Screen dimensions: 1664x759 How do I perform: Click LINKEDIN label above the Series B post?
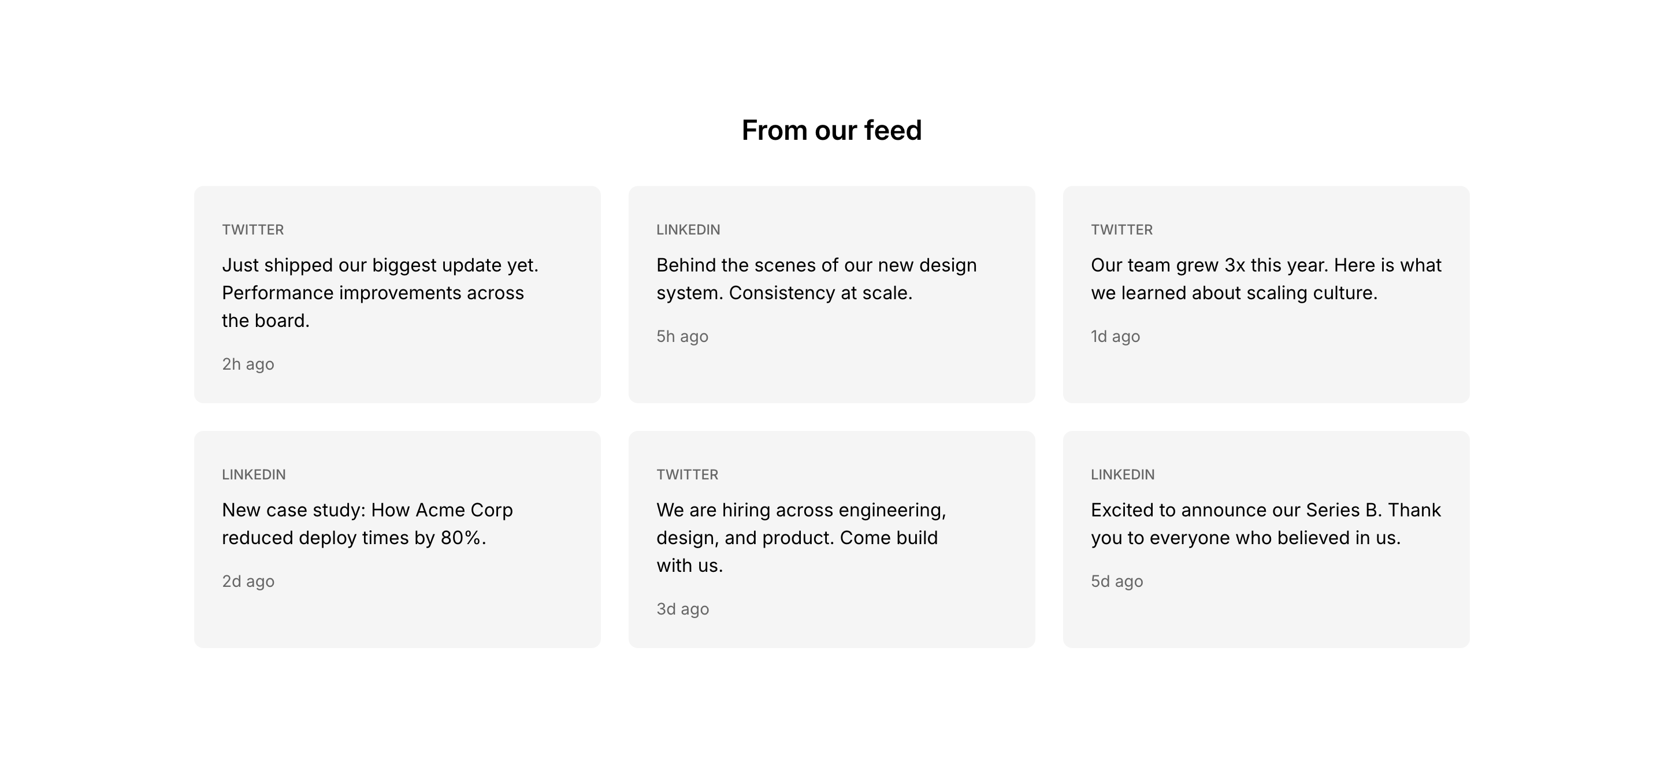1123,475
